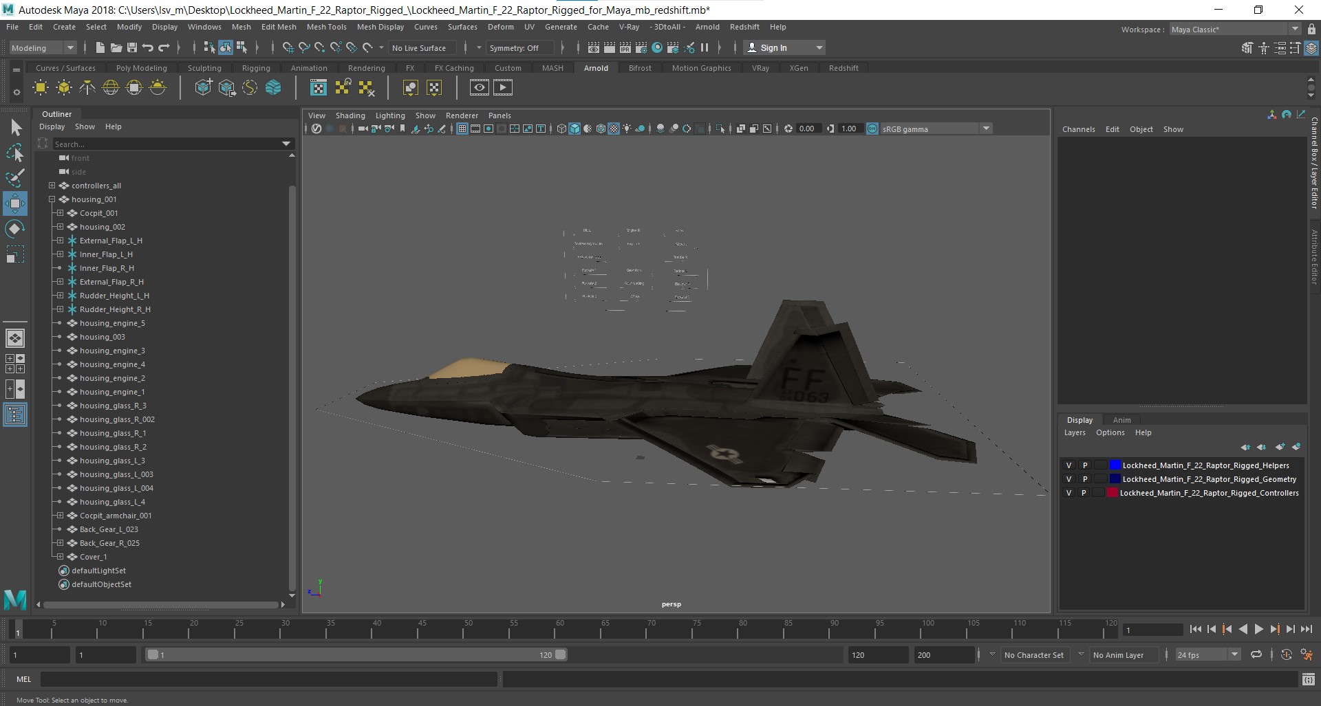Open the Redshift menu in menu bar

point(744,27)
